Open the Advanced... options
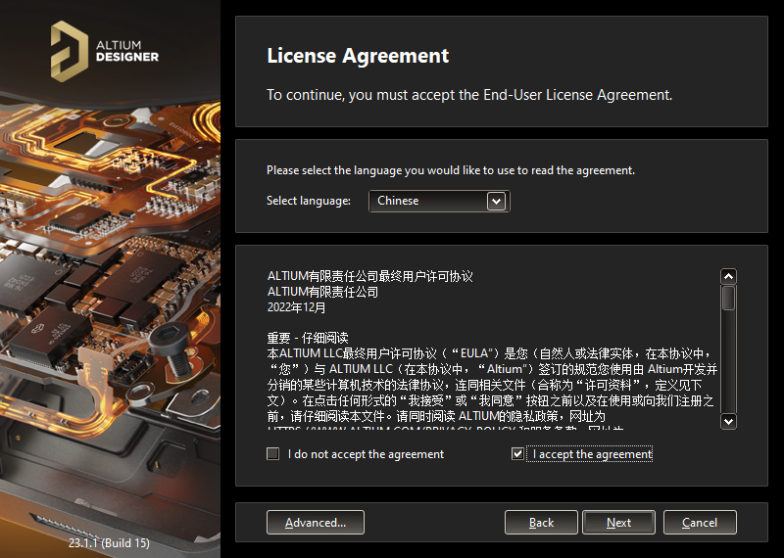The image size is (784, 558). click(315, 523)
